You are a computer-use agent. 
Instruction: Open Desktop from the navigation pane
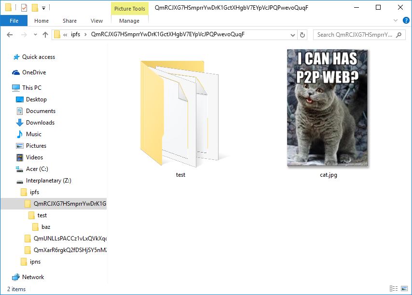pos(31,99)
